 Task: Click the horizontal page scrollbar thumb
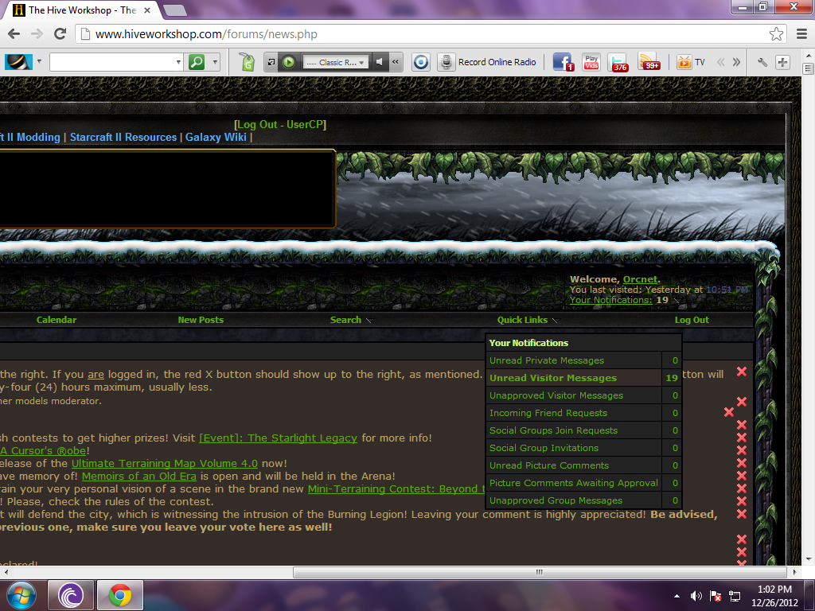click(x=540, y=572)
